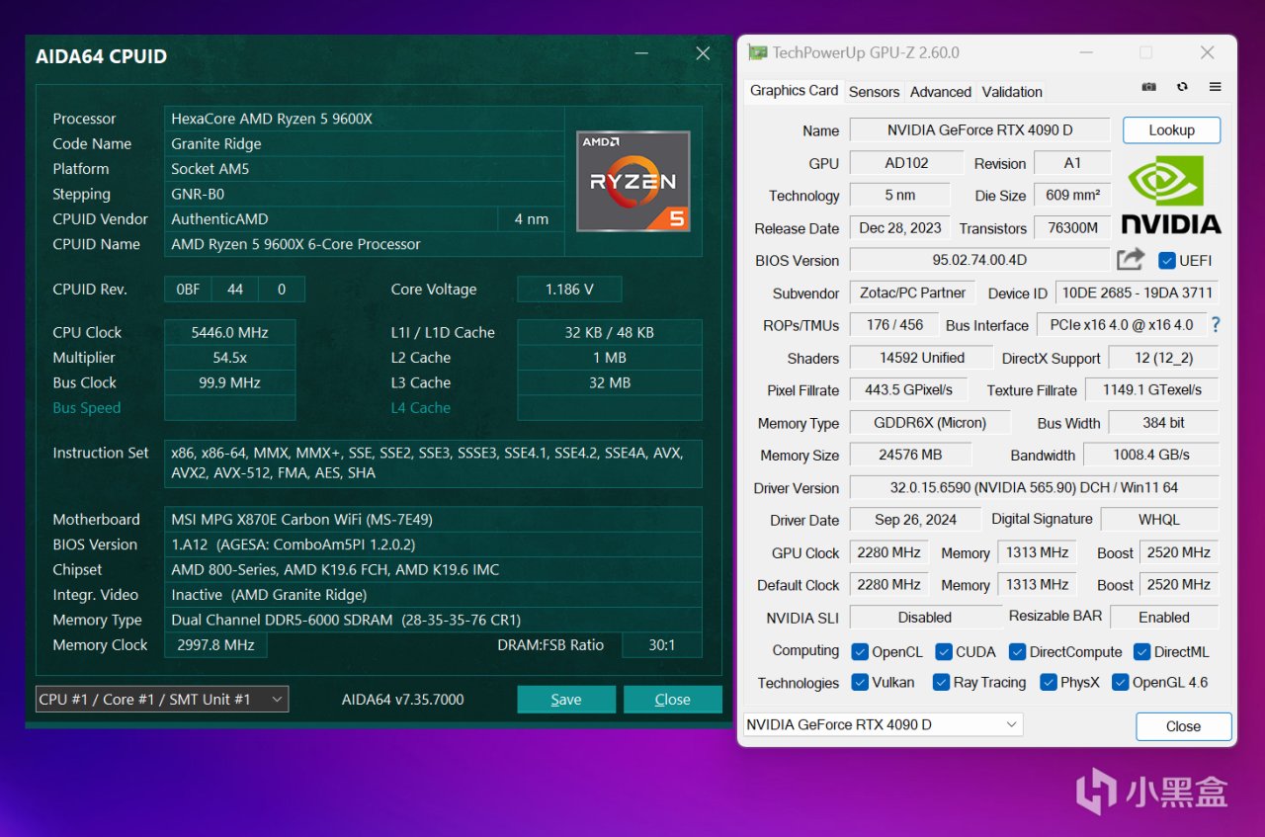Screen dimensions: 1265x837
Task: Click the GPU name field in GPU-Z
Action: [979, 130]
